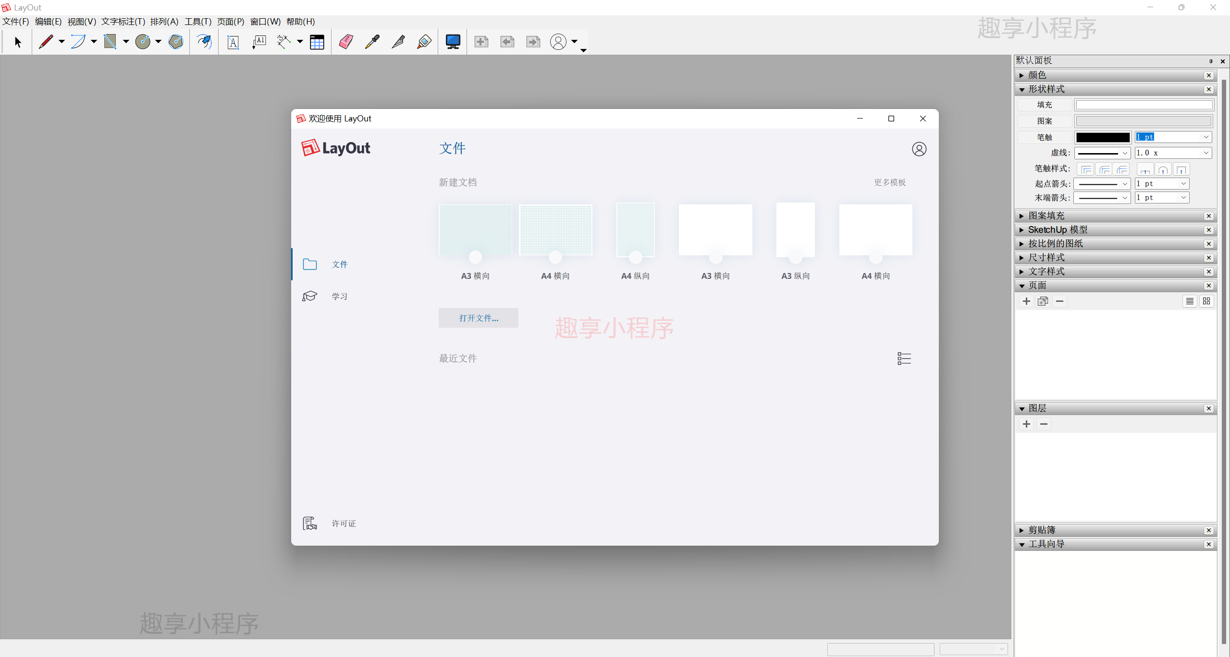
Task: Open the 视图(V) menu
Action: [82, 22]
